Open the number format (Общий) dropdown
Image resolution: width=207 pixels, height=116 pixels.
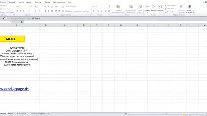pos(109,7)
